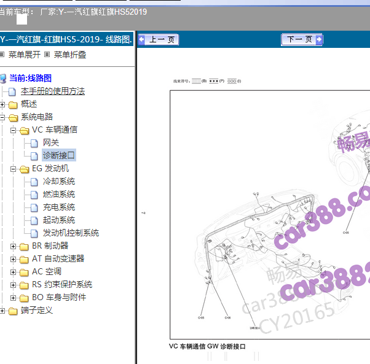Image resolution: width=370 pixels, height=364 pixels.
Task: Click the page icon next to 充电系统
Action: click(34, 208)
